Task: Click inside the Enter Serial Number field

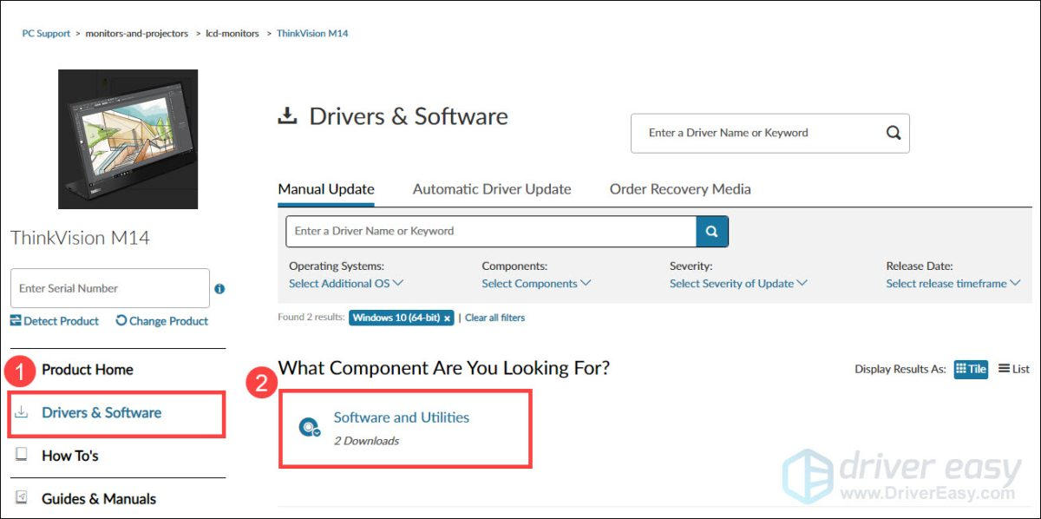Action: [109, 288]
